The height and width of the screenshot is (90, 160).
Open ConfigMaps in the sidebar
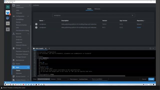[x=20, y=19]
